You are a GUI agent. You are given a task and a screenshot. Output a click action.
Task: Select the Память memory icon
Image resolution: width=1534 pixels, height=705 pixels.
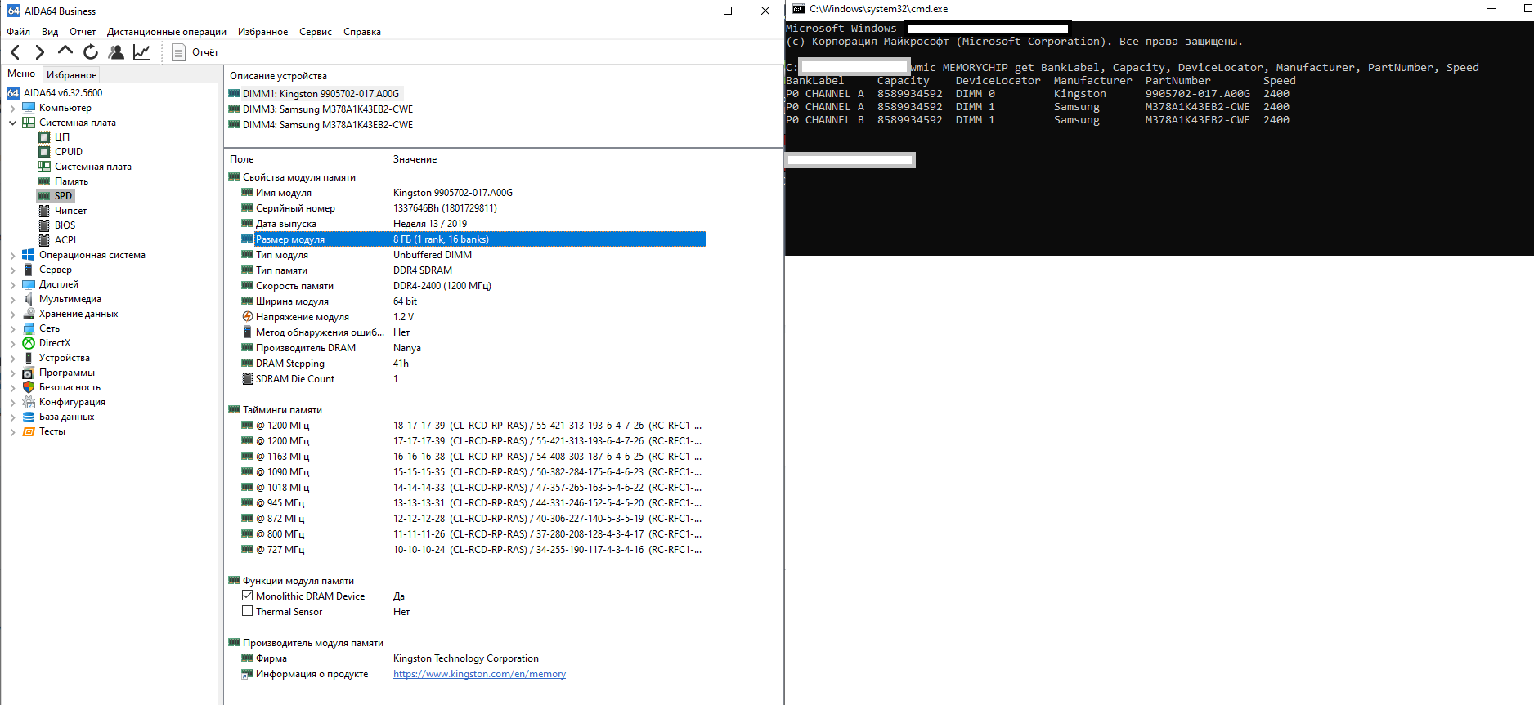point(44,181)
